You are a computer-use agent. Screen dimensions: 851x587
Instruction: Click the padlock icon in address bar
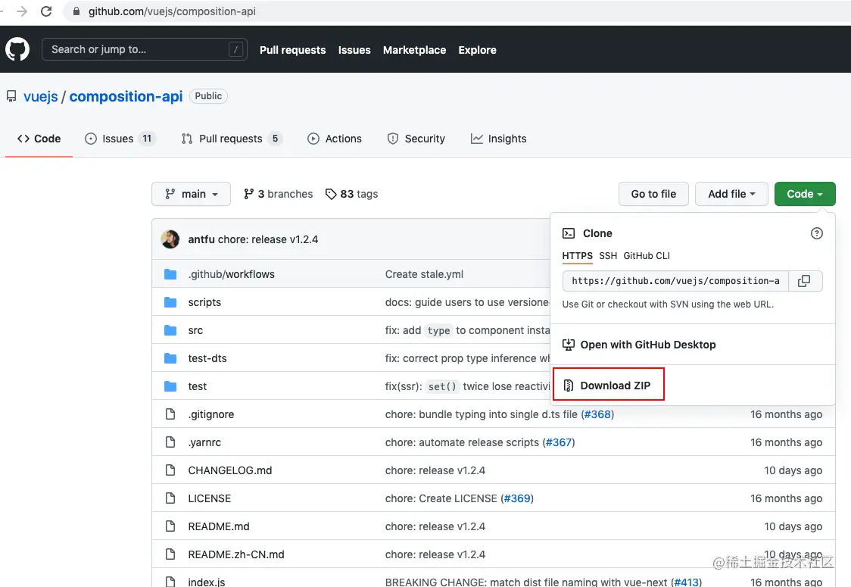[76, 11]
